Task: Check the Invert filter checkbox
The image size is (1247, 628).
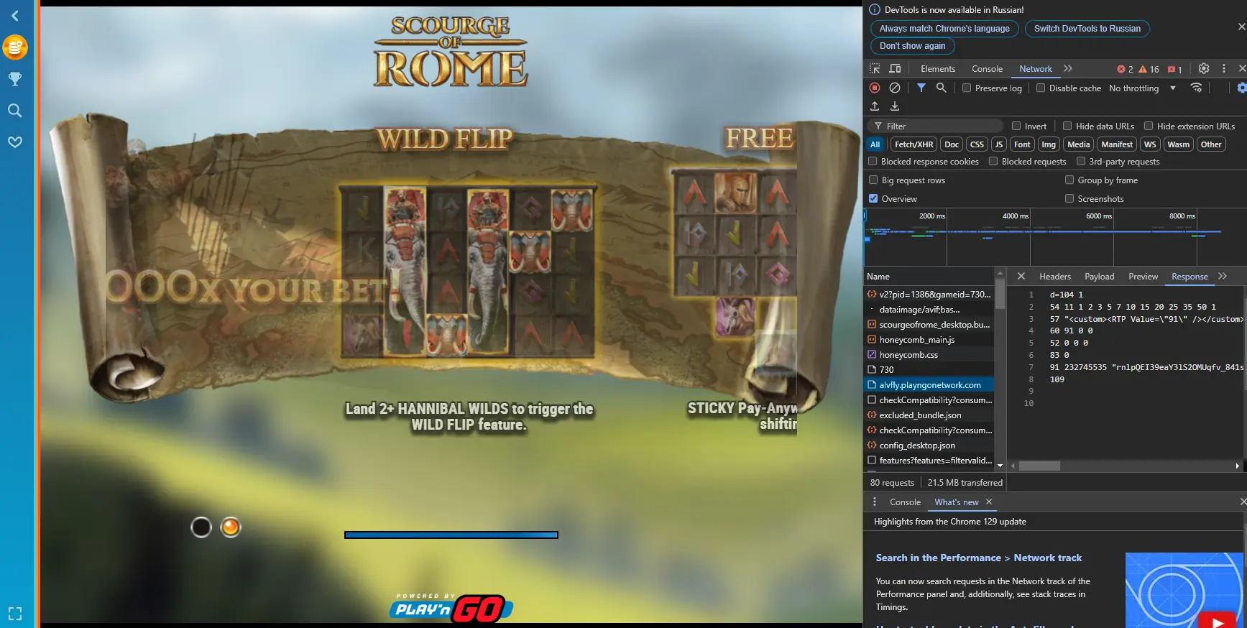Action: pyautogui.click(x=1016, y=126)
